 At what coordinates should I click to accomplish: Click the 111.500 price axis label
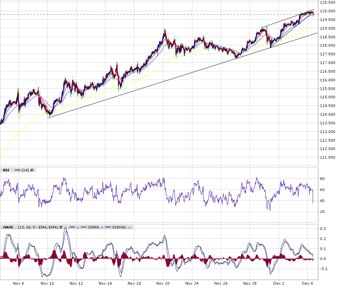point(327,158)
